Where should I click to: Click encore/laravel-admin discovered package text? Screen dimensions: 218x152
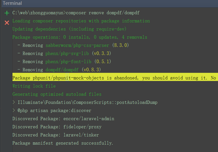click(89, 119)
